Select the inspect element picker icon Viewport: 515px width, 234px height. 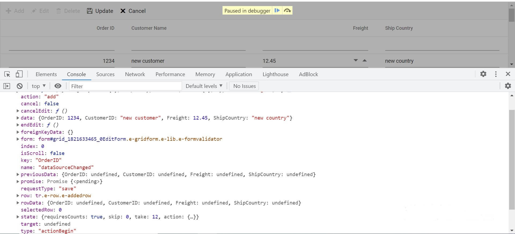[x=7, y=74]
